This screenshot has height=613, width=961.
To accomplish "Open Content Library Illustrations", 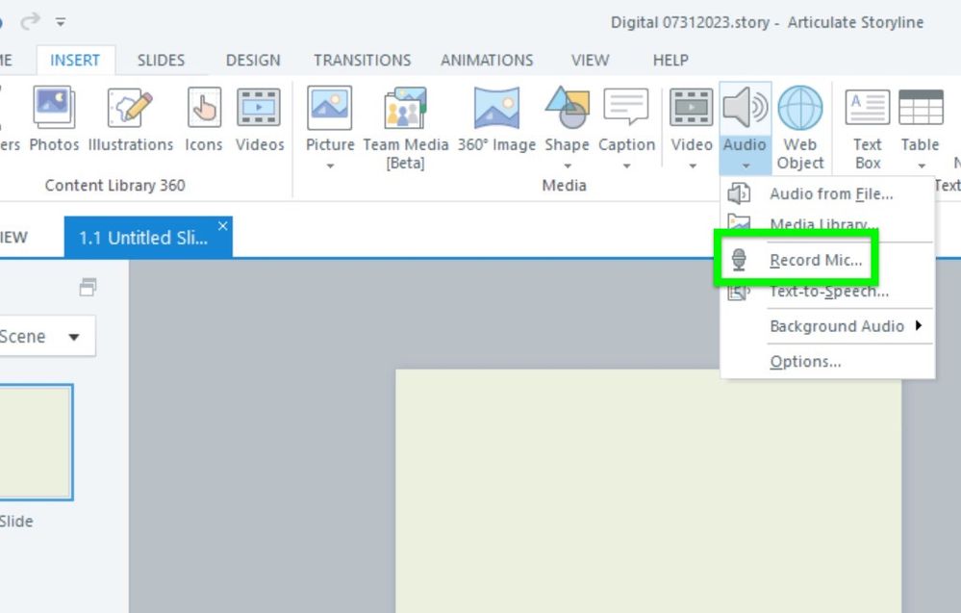I will point(131,119).
